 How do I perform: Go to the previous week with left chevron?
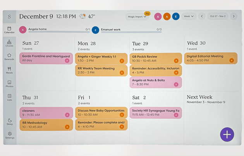(202, 16)
